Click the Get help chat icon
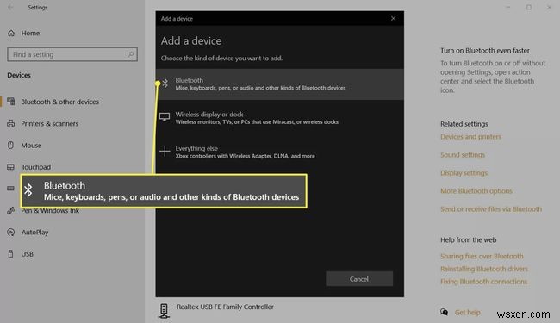 [x=444, y=313]
